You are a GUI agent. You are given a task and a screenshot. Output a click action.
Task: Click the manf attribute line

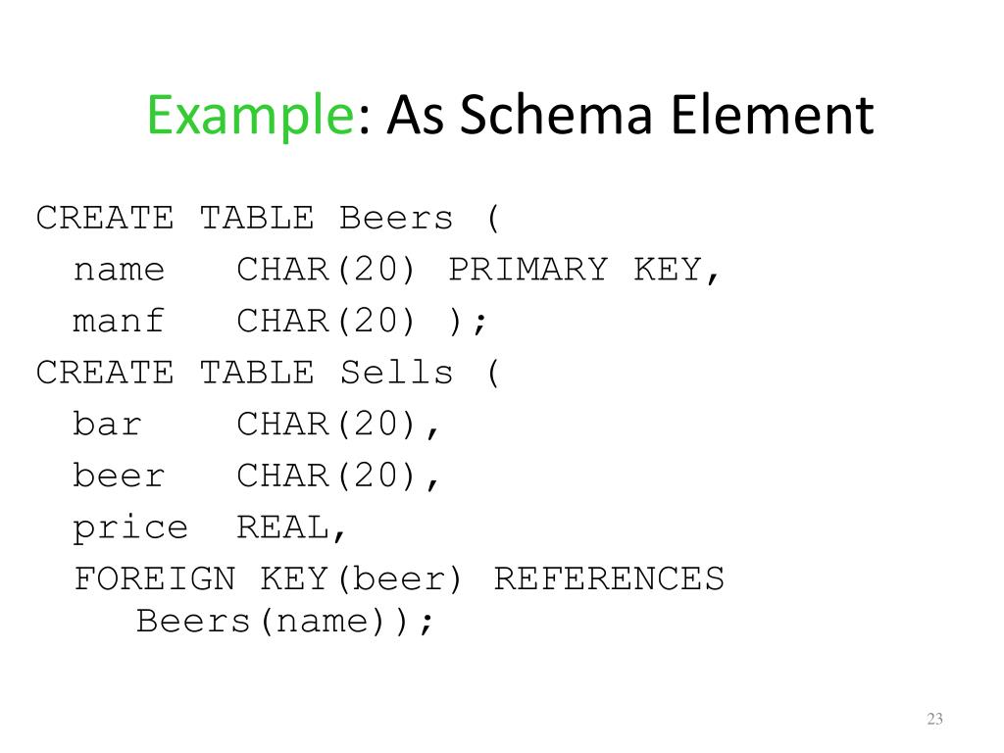pos(279,321)
